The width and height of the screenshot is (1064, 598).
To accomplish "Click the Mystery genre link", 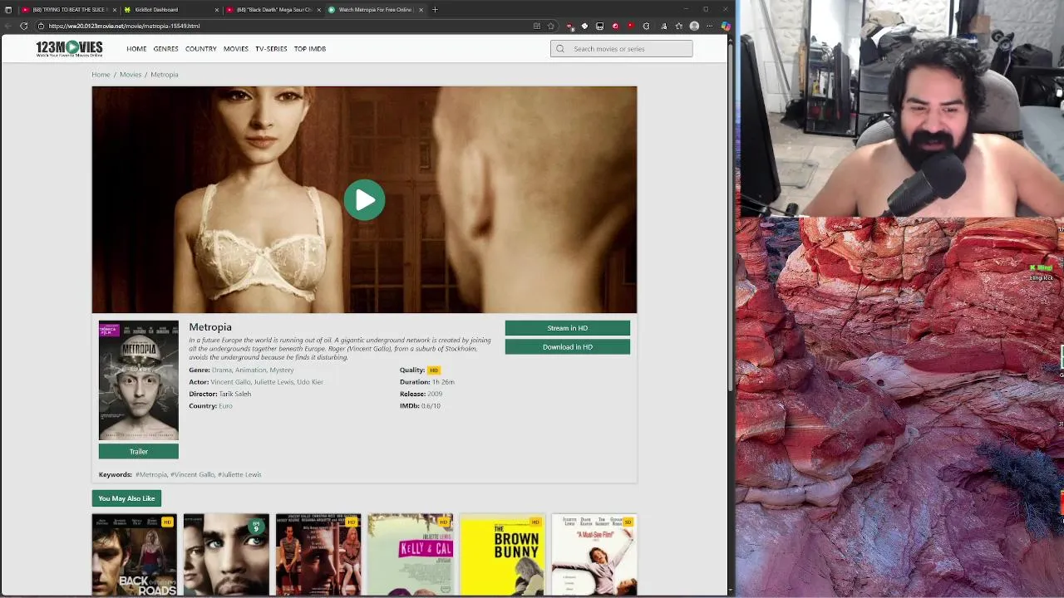I will [x=282, y=370].
